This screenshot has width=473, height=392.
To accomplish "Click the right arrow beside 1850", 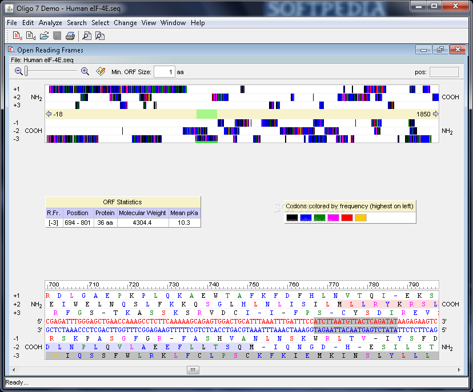I will [x=436, y=114].
